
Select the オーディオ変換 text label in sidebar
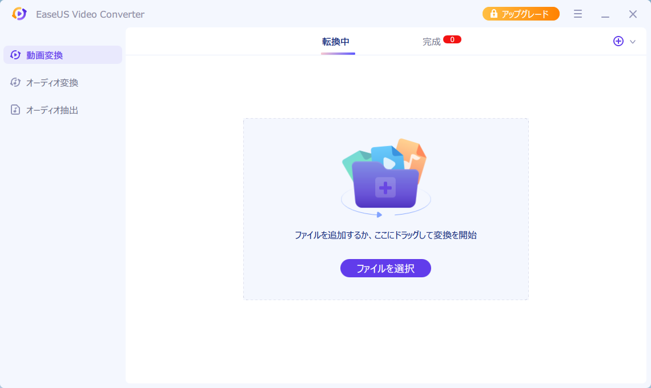tap(52, 83)
